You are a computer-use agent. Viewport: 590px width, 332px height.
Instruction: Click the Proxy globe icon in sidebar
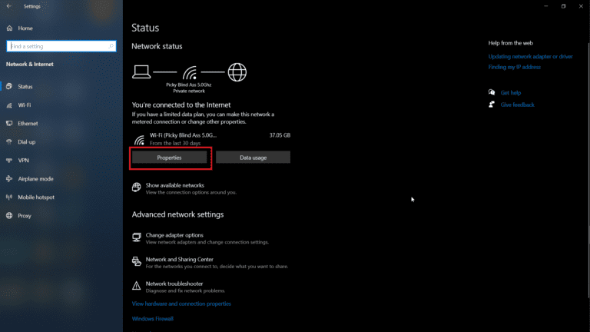pyautogui.click(x=9, y=216)
